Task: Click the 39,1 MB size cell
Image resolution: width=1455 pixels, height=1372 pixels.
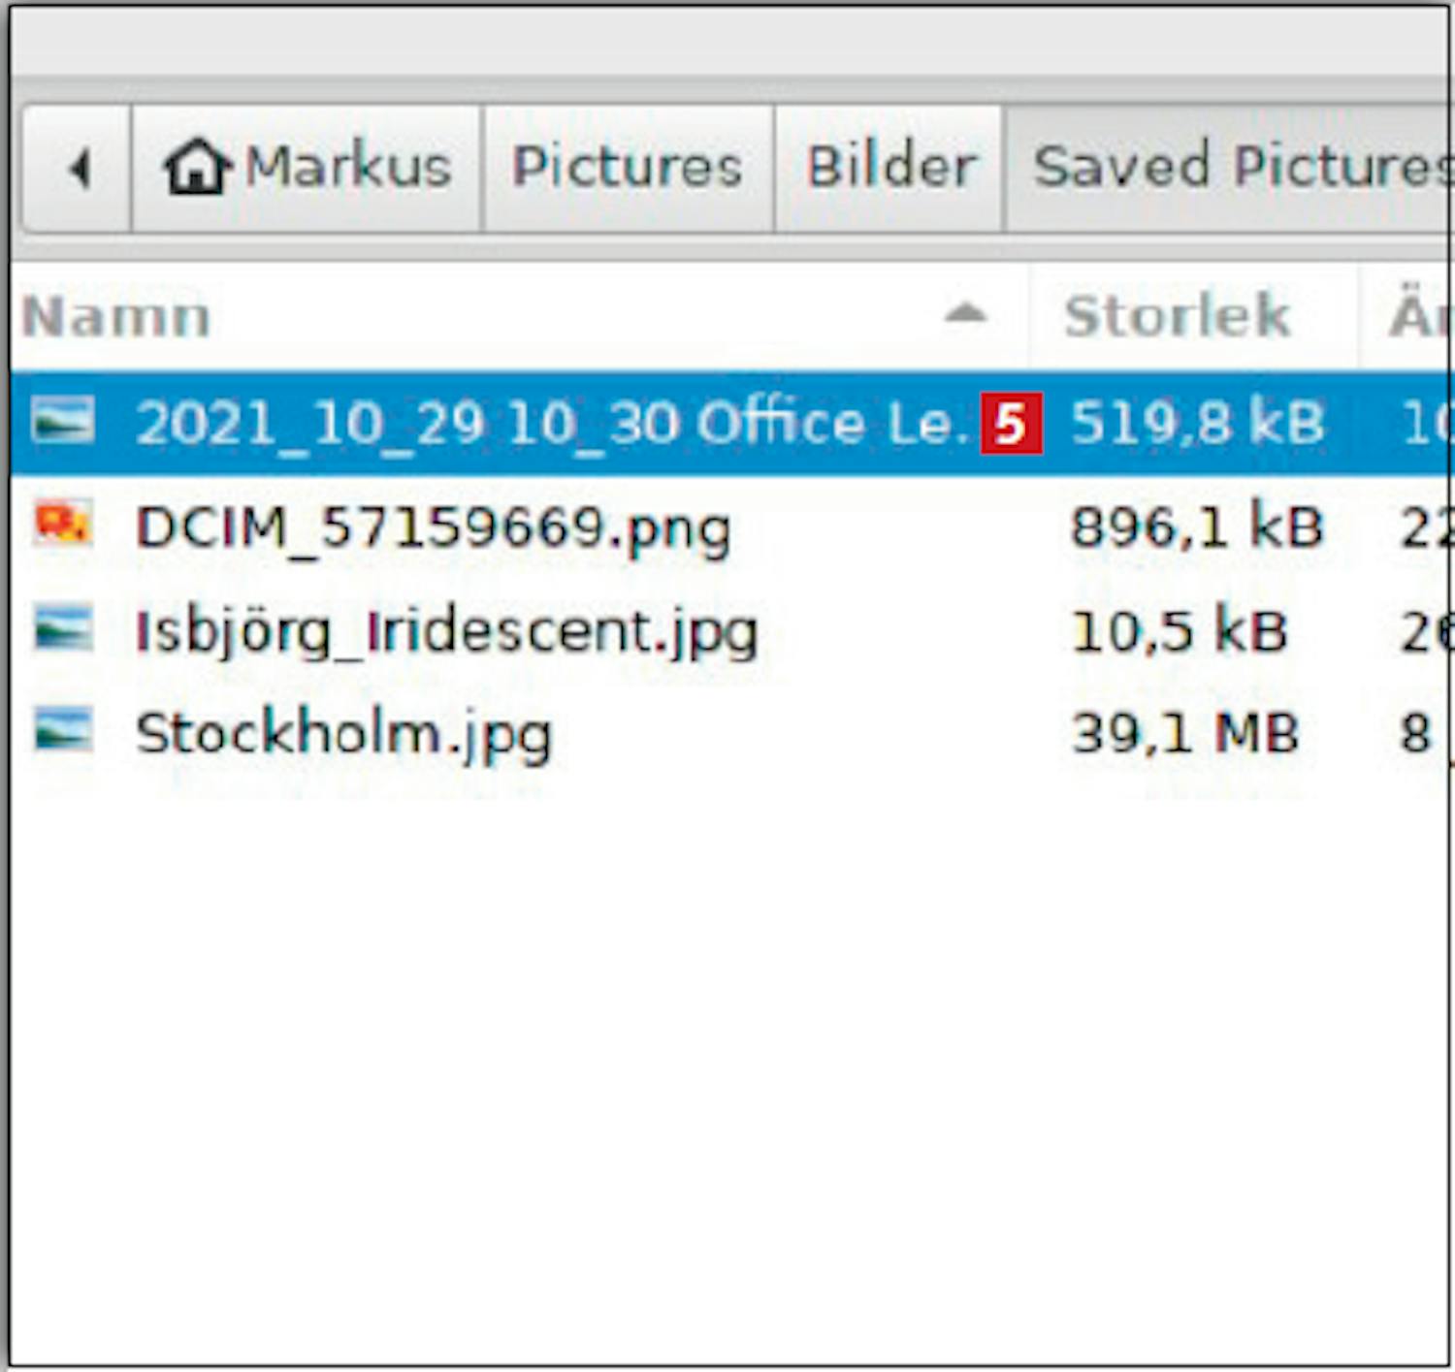Action: coord(1184,734)
